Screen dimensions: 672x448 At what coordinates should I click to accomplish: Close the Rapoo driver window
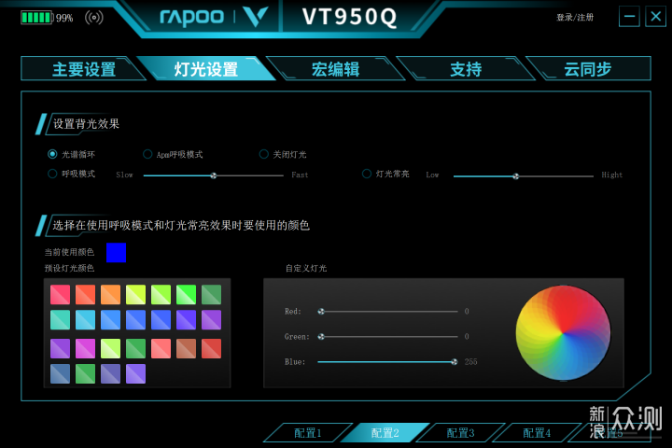click(656, 17)
